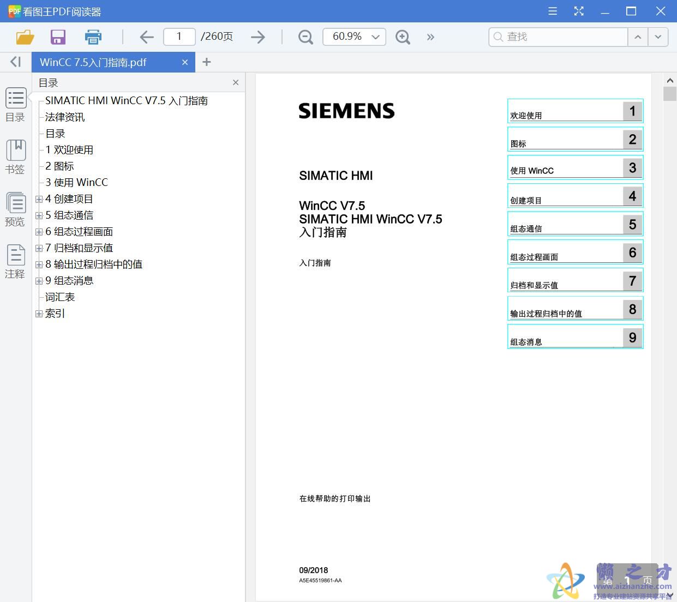The height and width of the screenshot is (602, 677).
Task: Click 输出过程归档中的值 chapter 8 link on page
Action: point(575,309)
